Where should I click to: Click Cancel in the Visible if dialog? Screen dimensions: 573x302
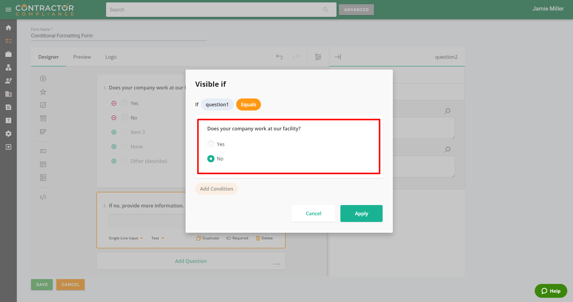point(313,213)
